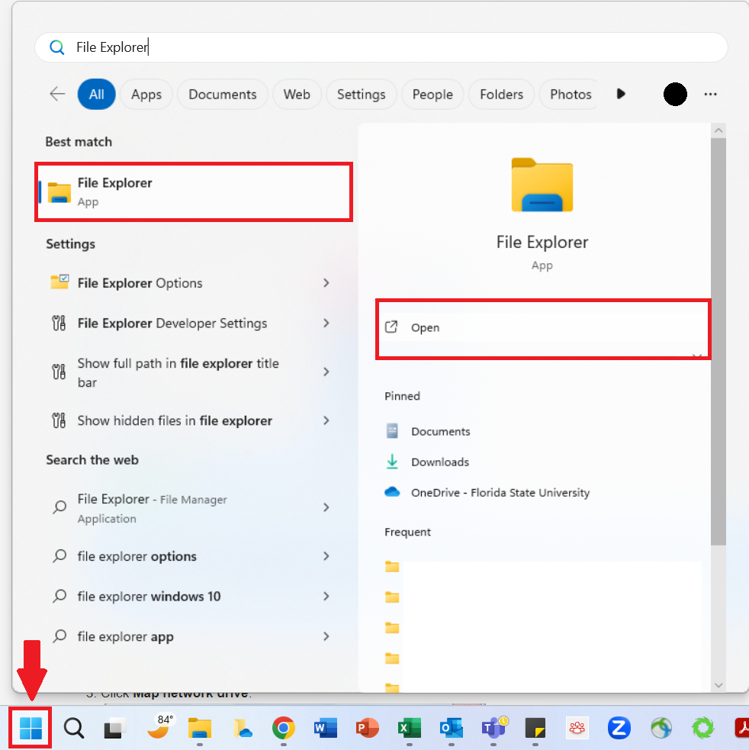Click the weather widget in the taskbar
749x750 pixels.
tap(159, 728)
